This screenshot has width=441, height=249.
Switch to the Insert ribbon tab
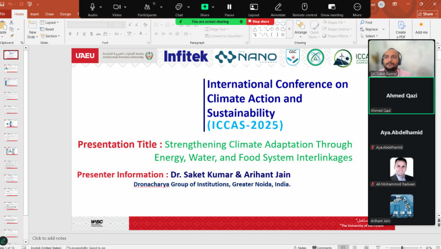(35, 14)
